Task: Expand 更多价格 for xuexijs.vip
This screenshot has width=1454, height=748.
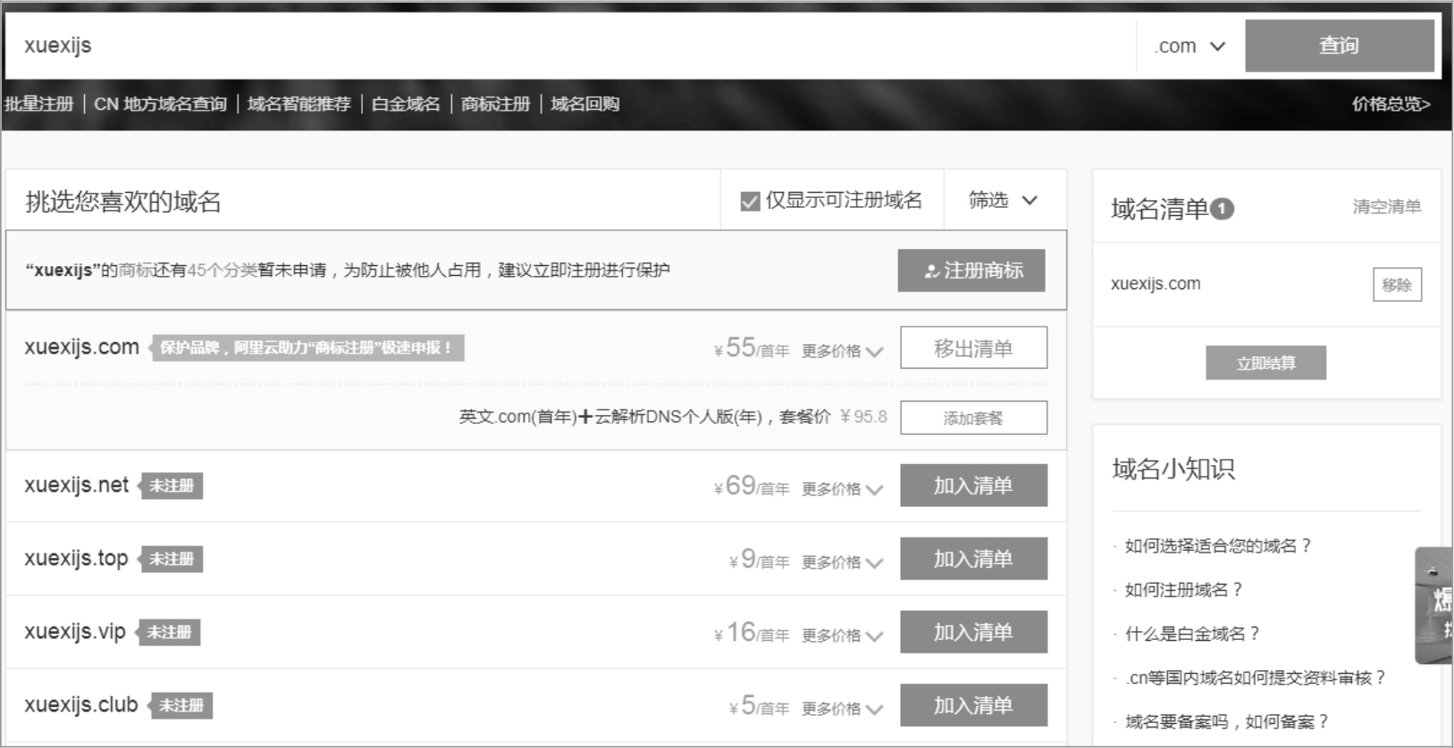Action: (x=841, y=636)
